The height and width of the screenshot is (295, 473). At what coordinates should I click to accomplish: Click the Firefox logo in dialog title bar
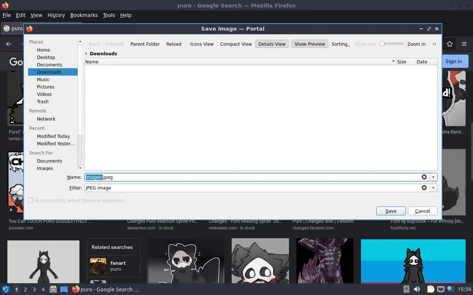(29, 29)
